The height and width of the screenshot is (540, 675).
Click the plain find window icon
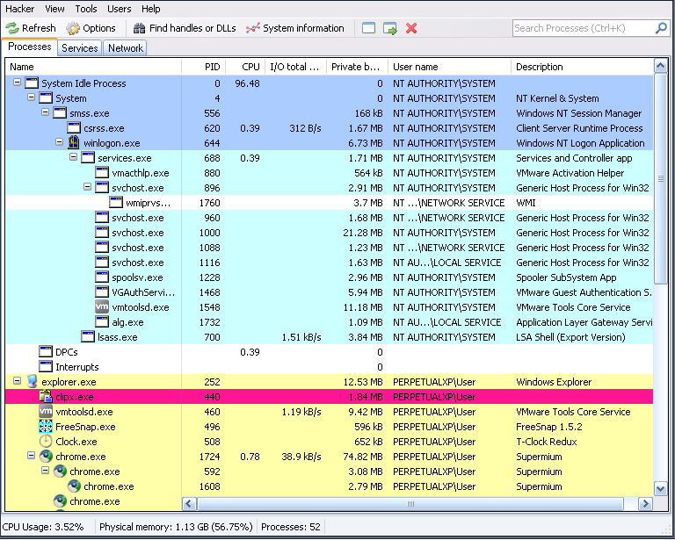click(368, 28)
